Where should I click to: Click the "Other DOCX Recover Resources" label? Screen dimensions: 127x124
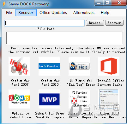click(110, 115)
